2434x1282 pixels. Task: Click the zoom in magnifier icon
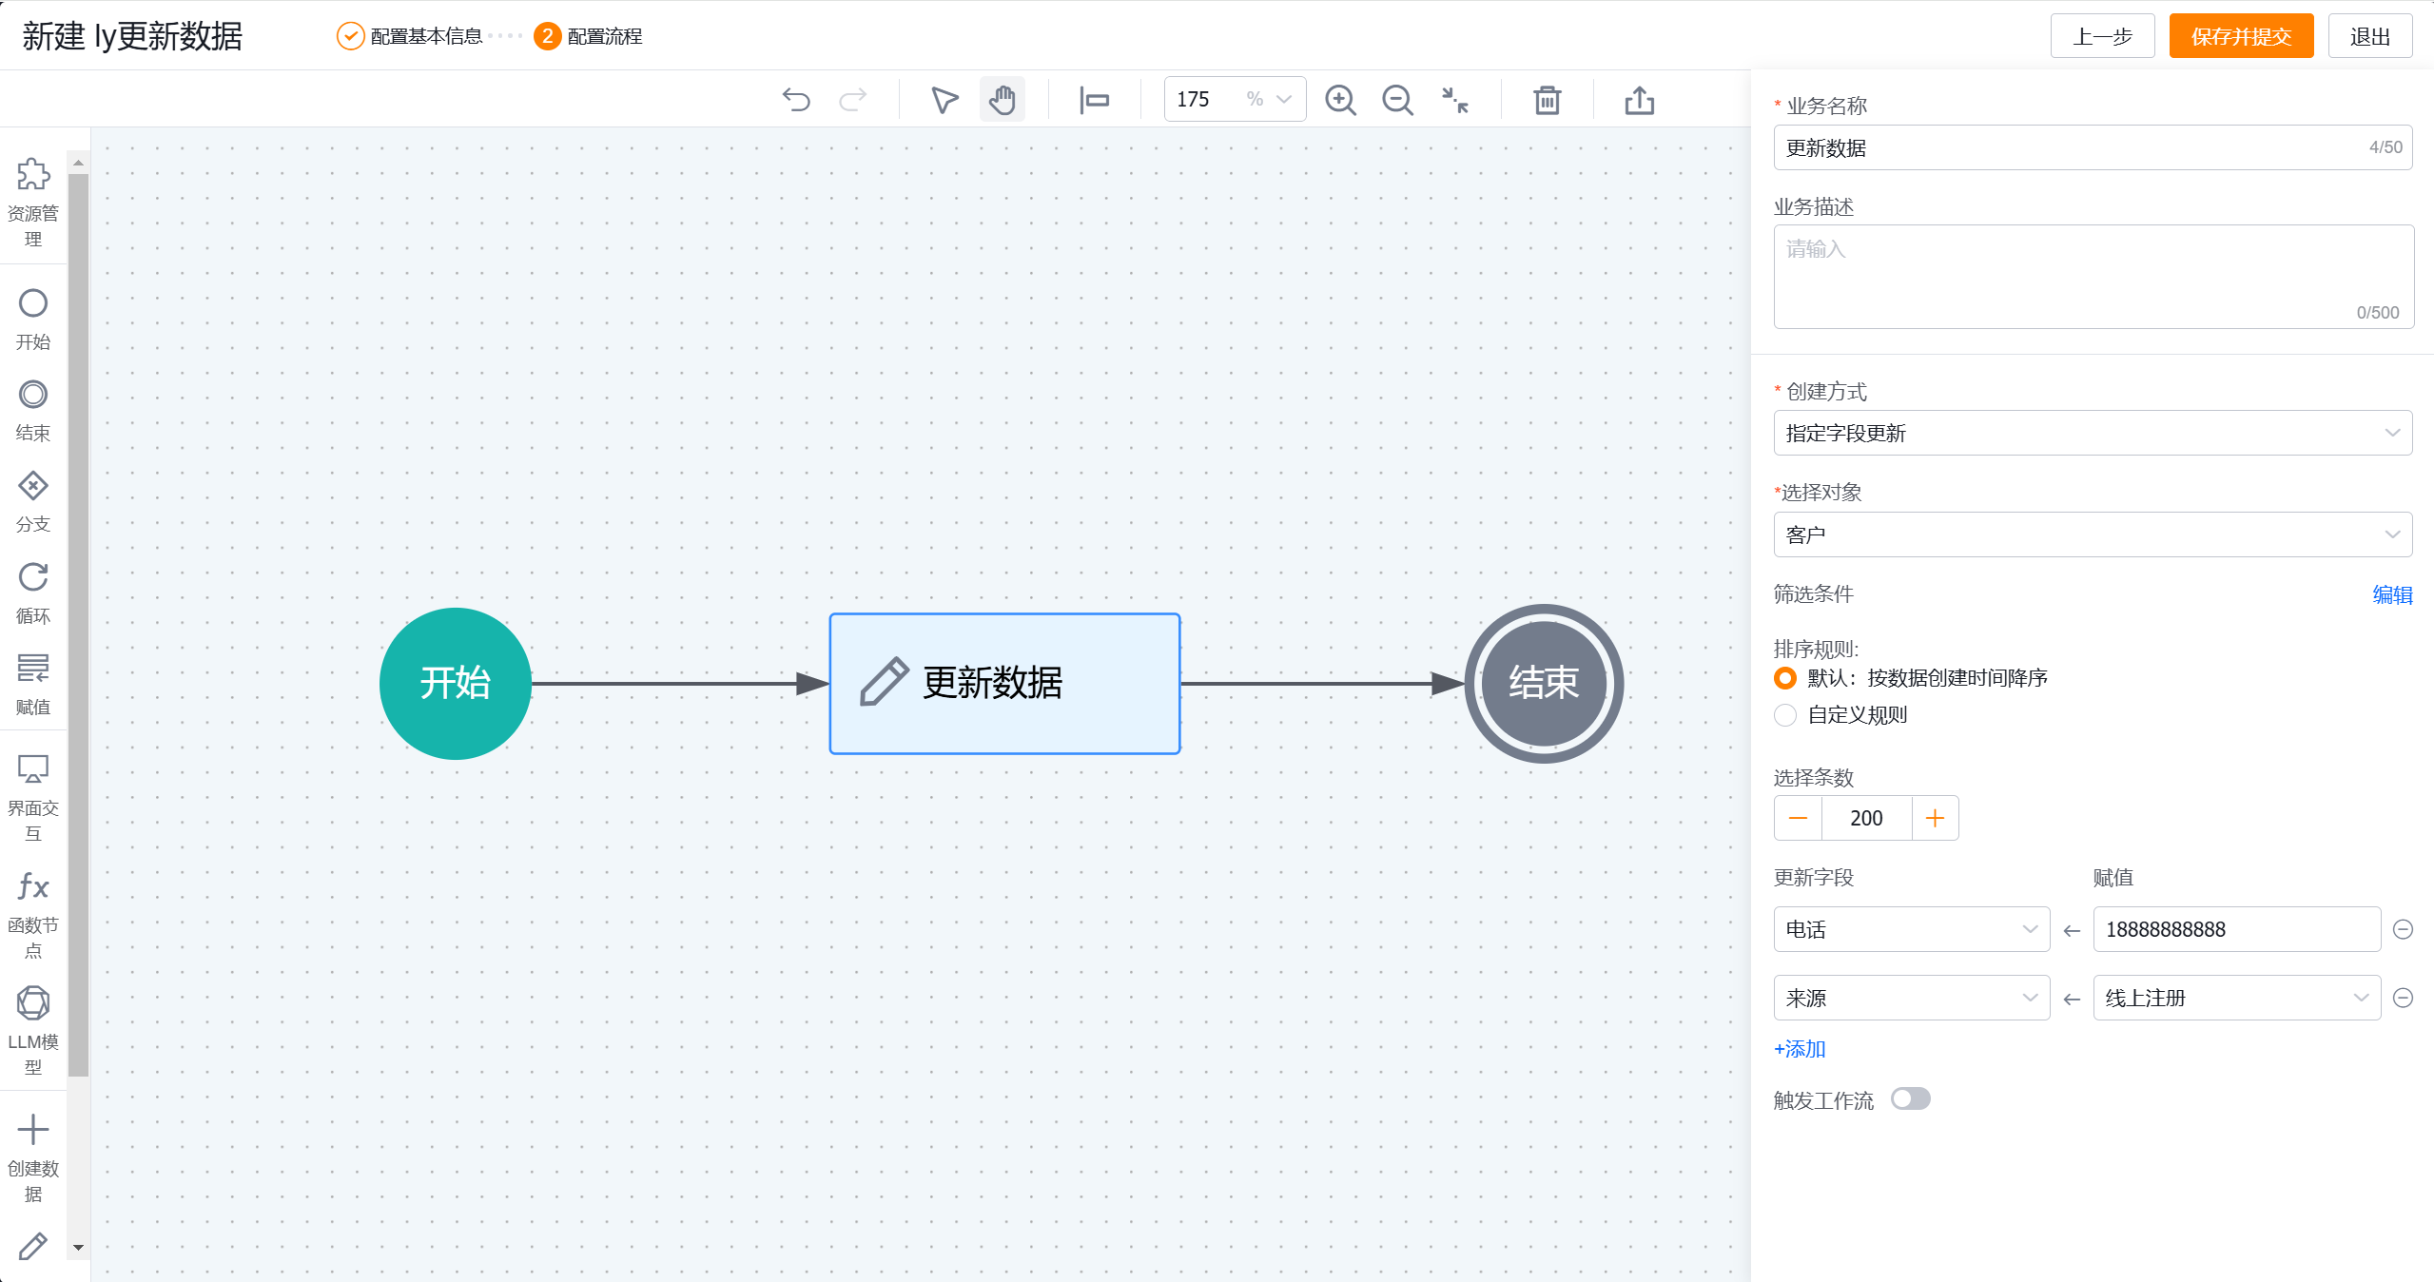pyautogui.click(x=1340, y=100)
